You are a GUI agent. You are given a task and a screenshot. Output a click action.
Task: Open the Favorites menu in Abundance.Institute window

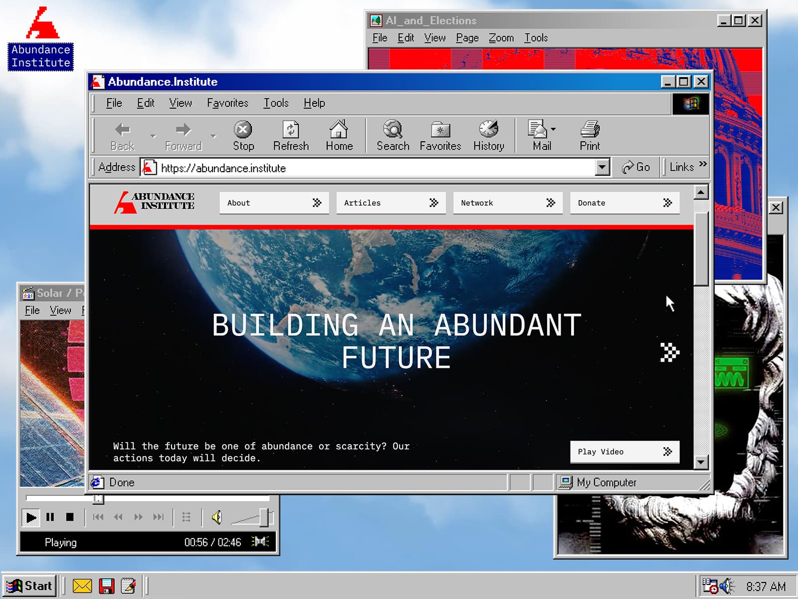coord(227,103)
